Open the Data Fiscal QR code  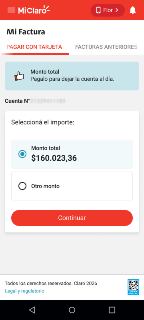[x=133, y=287]
